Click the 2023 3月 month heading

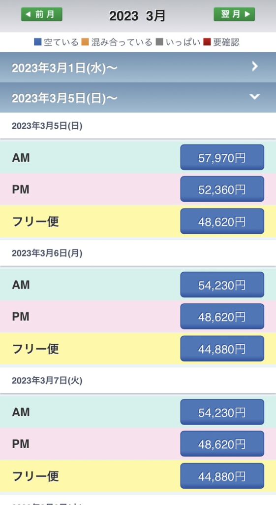(137, 15)
